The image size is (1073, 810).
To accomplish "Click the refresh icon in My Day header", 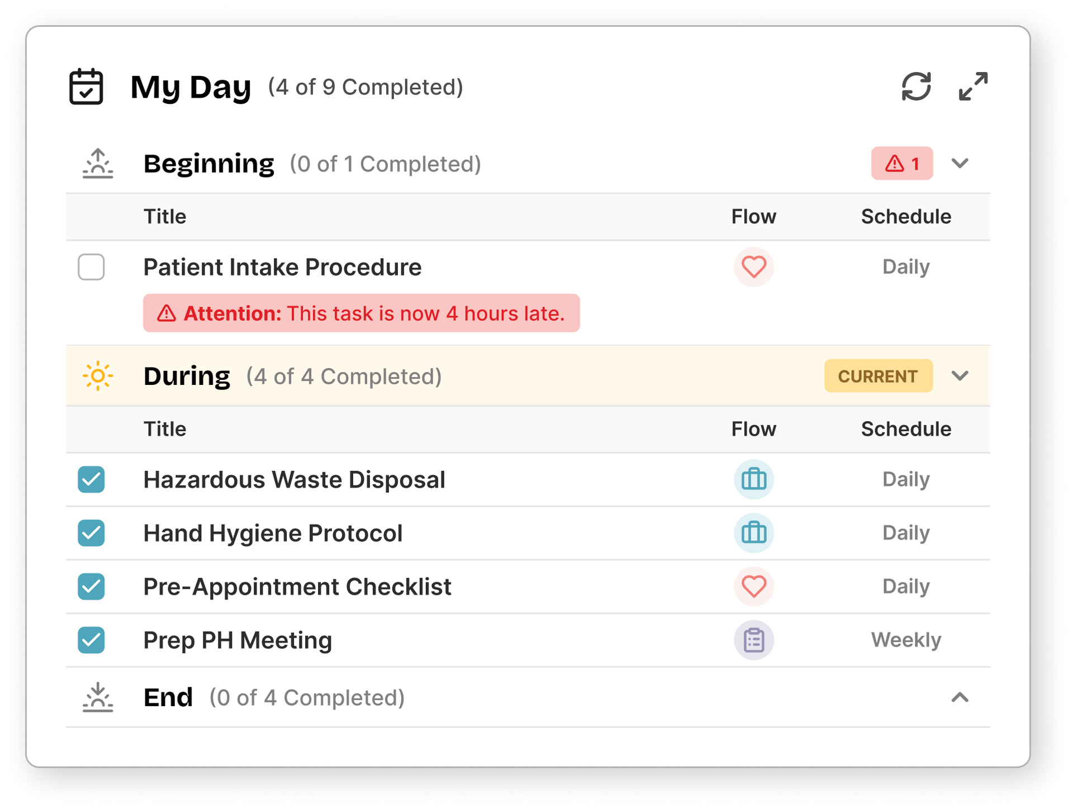I will tap(917, 87).
